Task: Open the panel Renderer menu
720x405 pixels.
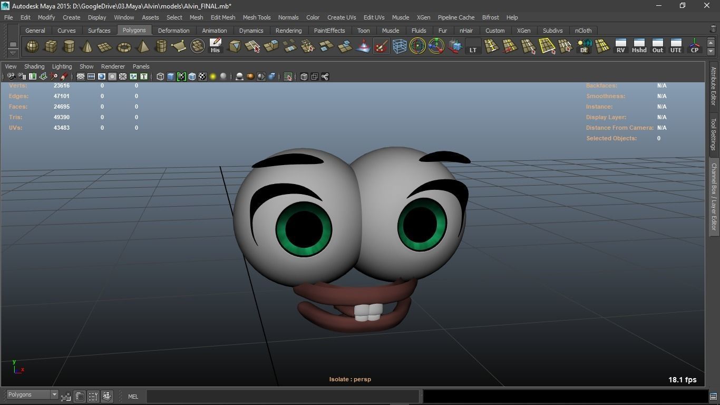Action: [x=113, y=66]
